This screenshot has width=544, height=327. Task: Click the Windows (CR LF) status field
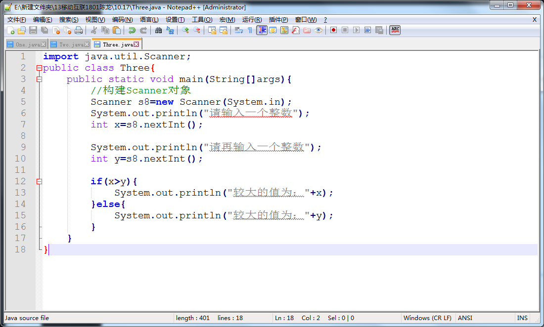[427, 318]
